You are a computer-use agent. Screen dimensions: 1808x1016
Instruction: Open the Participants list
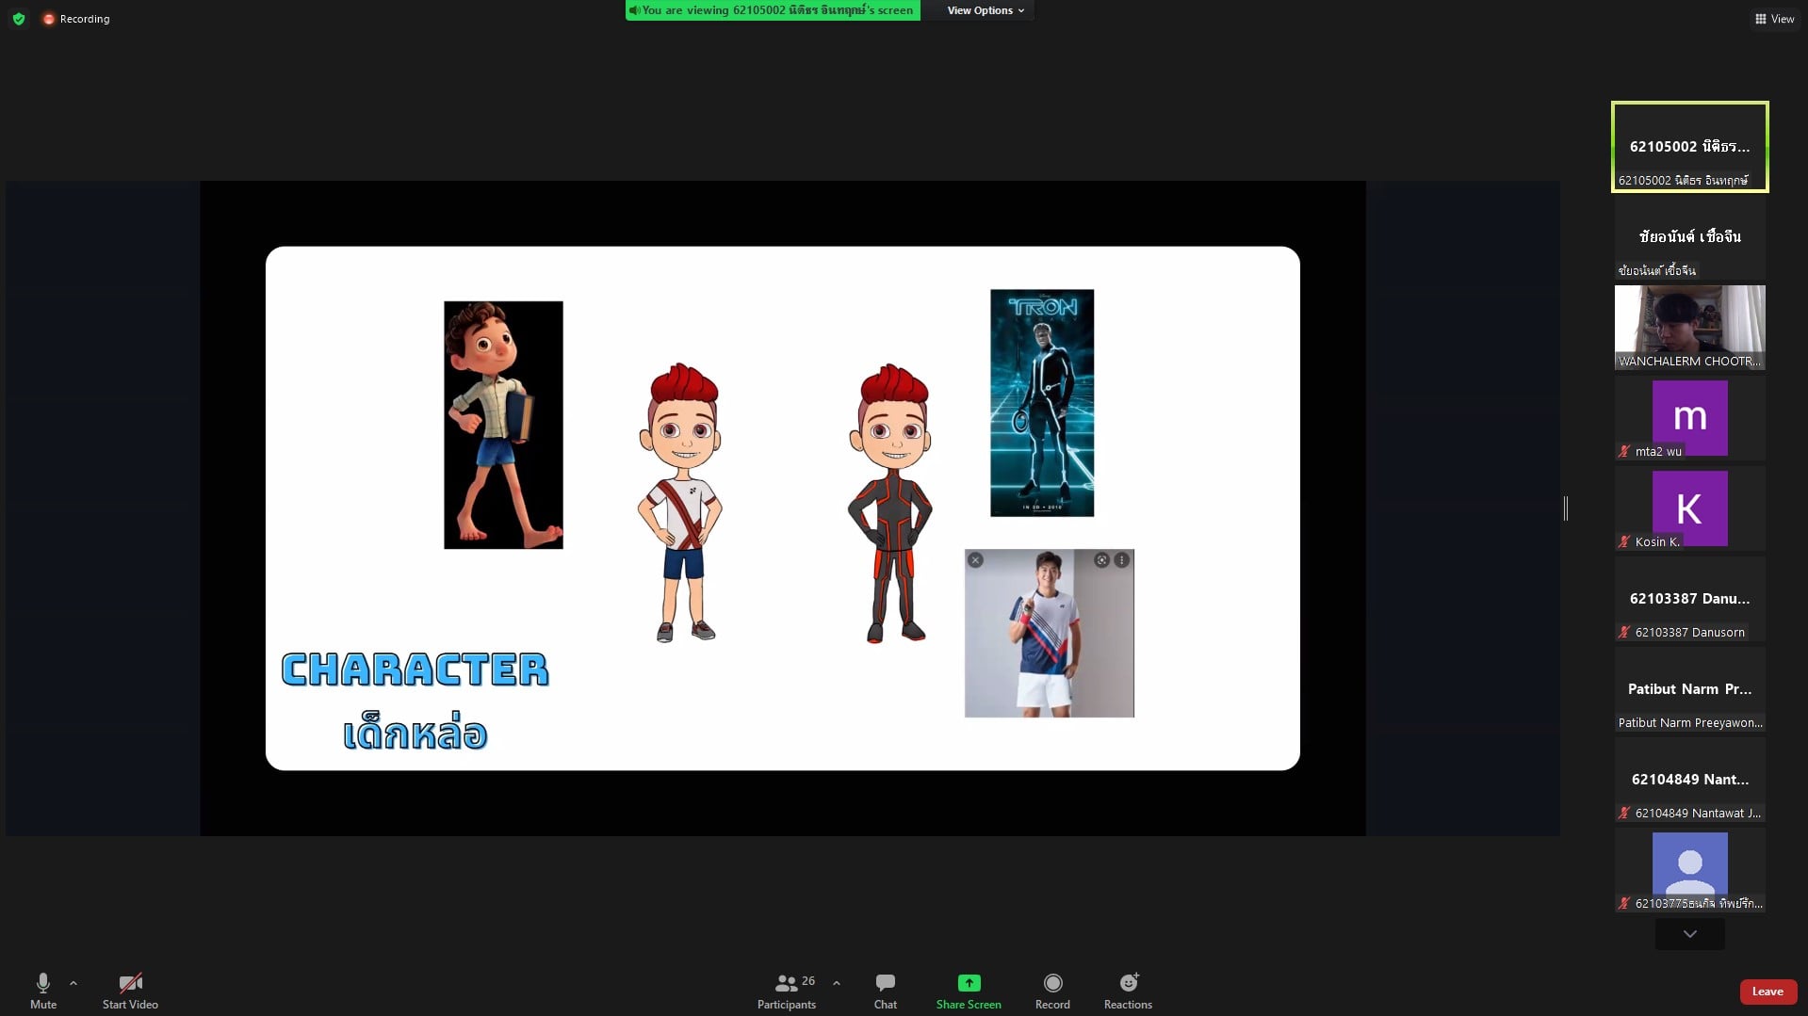click(787, 991)
